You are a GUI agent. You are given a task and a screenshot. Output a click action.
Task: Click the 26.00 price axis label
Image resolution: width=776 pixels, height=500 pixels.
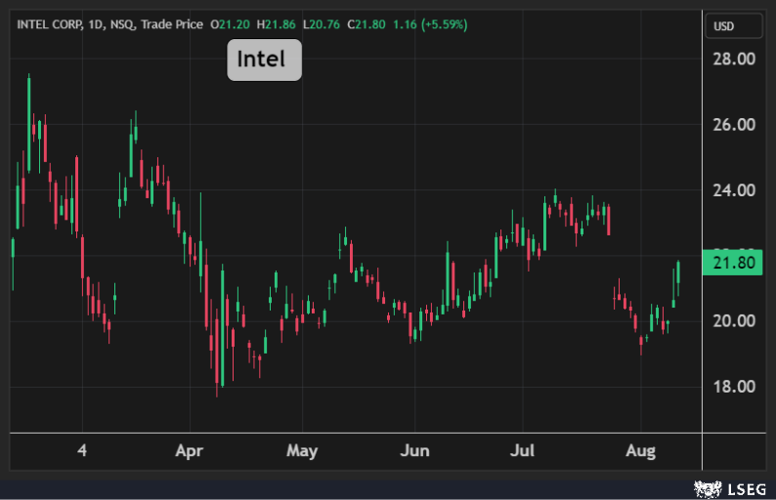[x=732, y=125]
